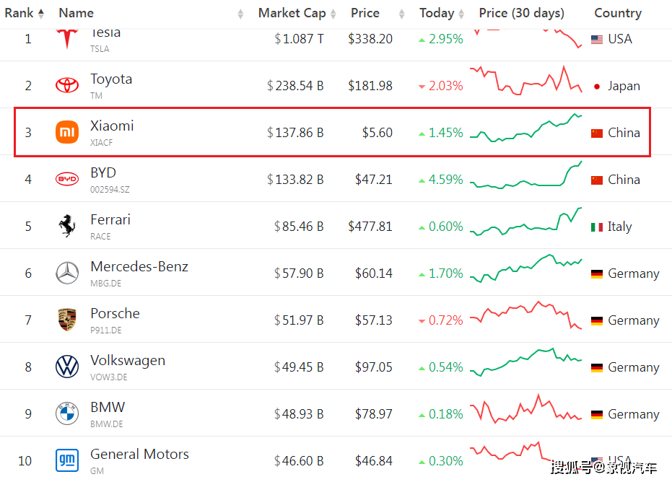Click the $60.14 Mercedes-Benz price
This screenshot has height=482, width=672.
(x=374, y=273)
